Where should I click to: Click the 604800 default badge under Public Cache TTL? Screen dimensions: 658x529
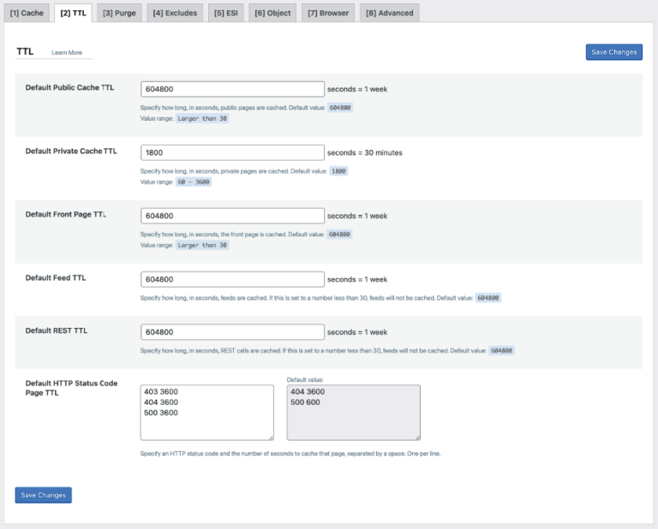pyautogui.click(x=340, y=108)
